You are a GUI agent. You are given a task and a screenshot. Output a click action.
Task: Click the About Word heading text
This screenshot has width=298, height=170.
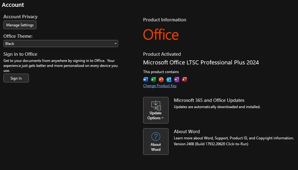(187, 132)
